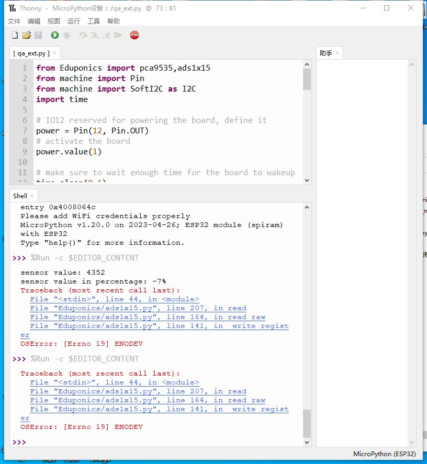Click the second '%Run -c $EDITOR_CONTENT' command
Viewport: 427px width, 464px height.
85,359
